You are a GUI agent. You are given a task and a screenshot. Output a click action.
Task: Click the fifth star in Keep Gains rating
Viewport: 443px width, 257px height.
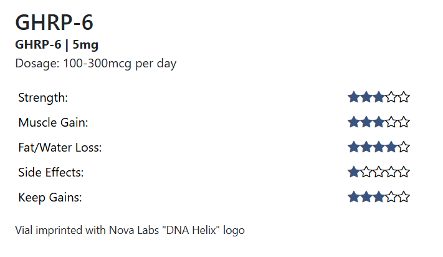pos(404,197)
